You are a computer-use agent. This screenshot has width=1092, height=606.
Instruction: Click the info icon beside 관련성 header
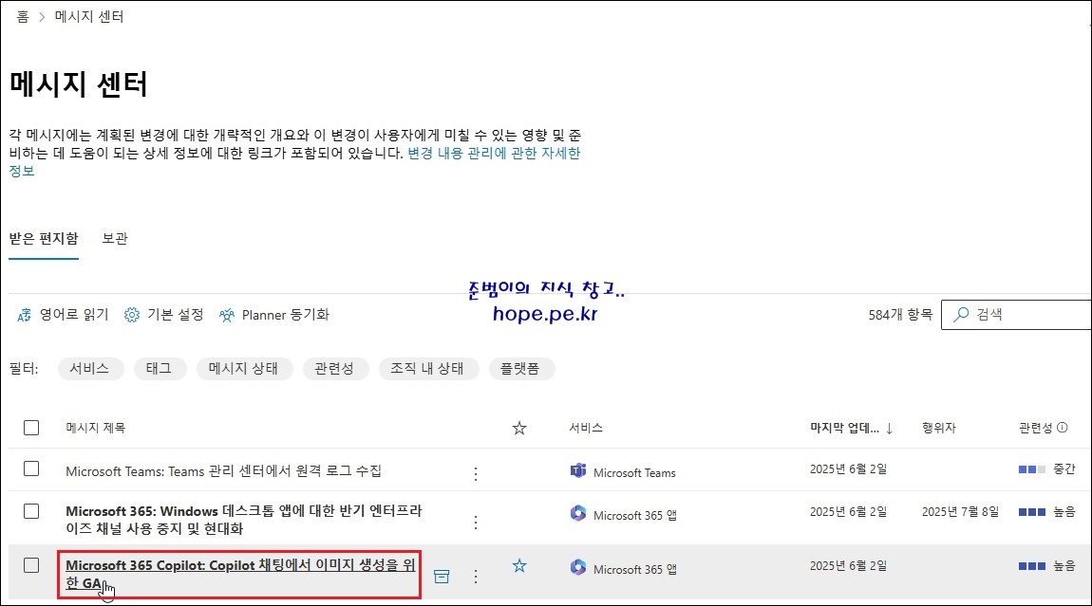1062,428
